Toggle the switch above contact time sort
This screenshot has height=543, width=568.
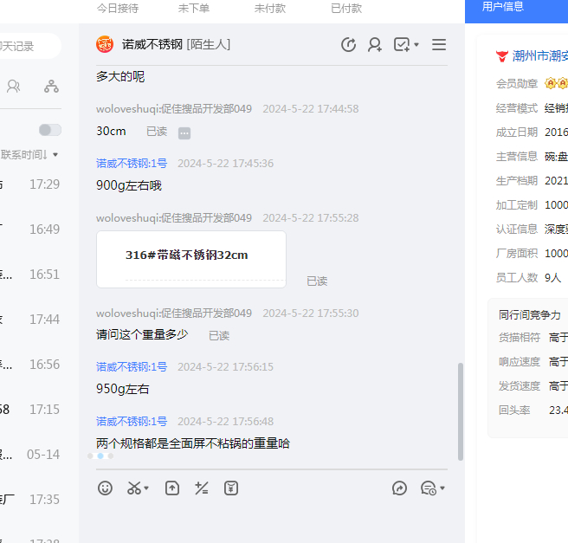[50, 130]
